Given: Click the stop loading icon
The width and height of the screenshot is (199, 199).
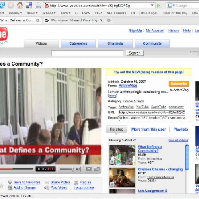Looking at the screenshot, I should [11, 6].
